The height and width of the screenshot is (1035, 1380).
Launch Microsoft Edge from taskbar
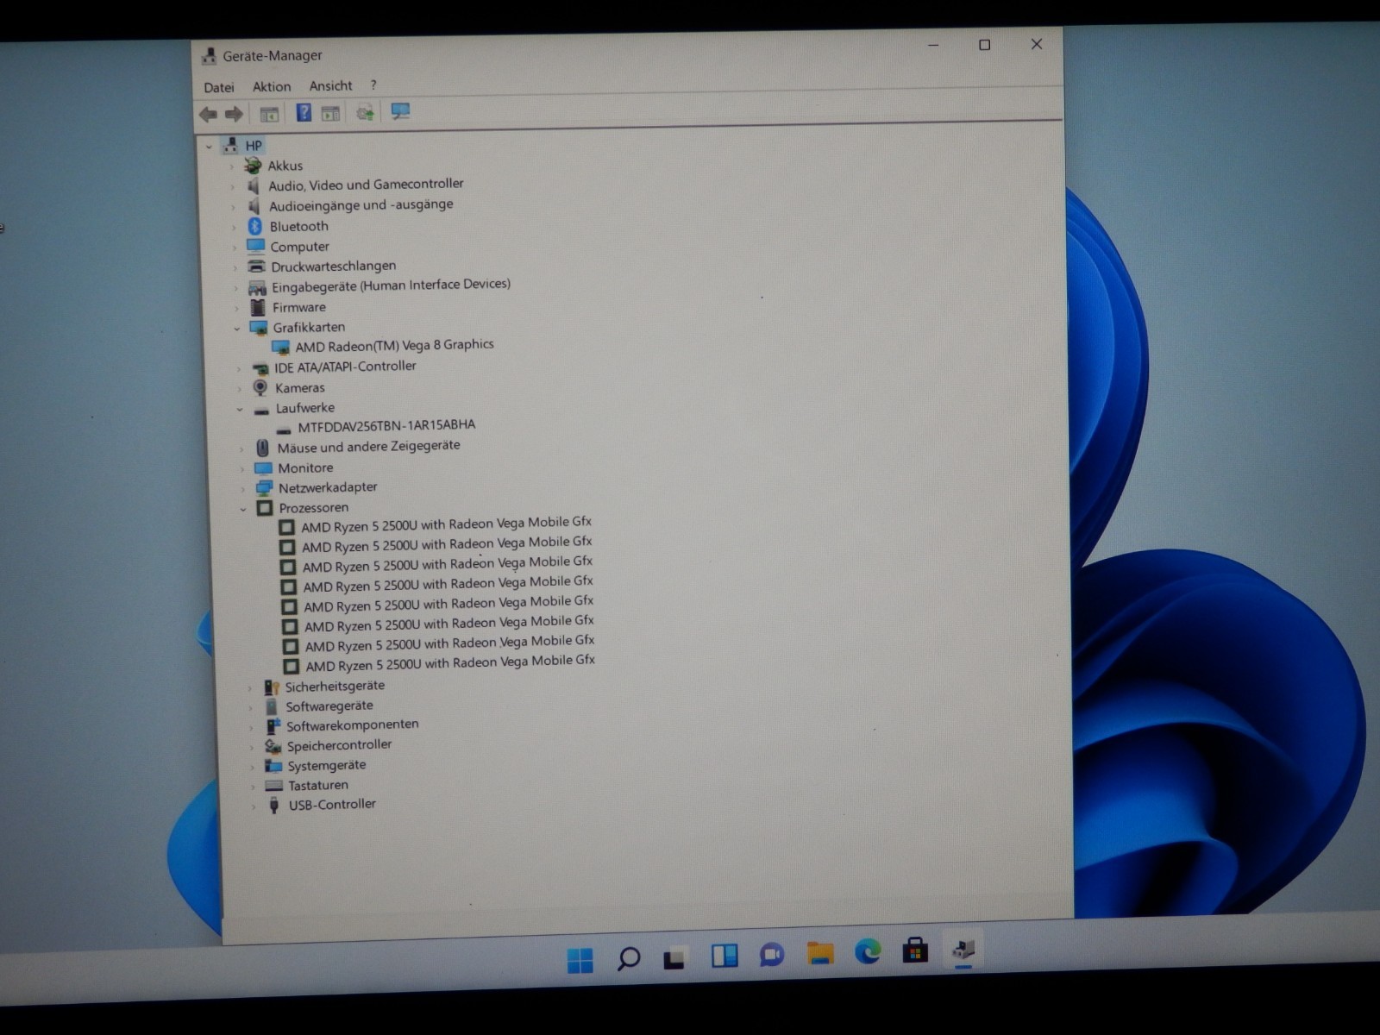(868, 951)
